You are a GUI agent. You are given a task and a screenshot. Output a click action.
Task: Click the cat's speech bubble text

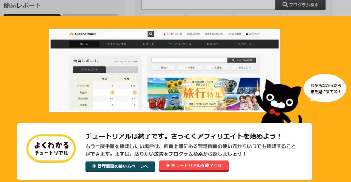pyautogui.click(x=325, y=88)
